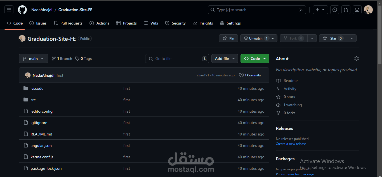This screenshot has width=382, height=177.
Task: Click the repository owner avatar beside title
Action: point(22,39)
